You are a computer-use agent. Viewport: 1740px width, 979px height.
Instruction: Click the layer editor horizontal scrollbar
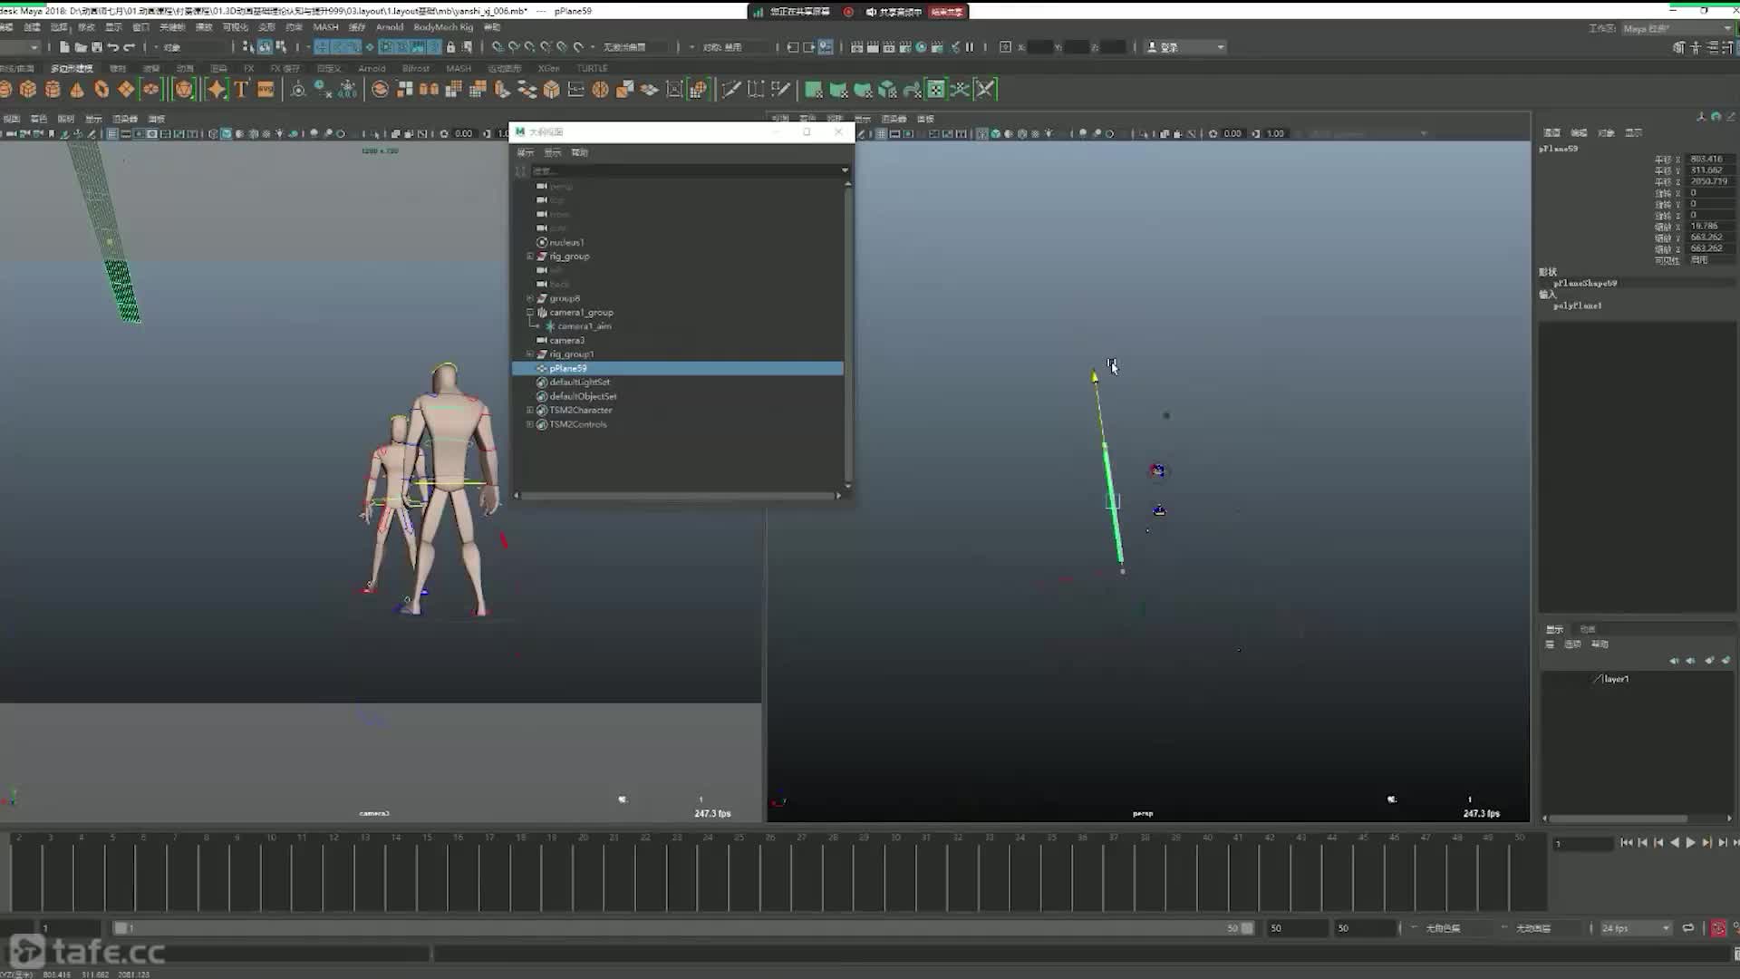(x=1619, y=819)
